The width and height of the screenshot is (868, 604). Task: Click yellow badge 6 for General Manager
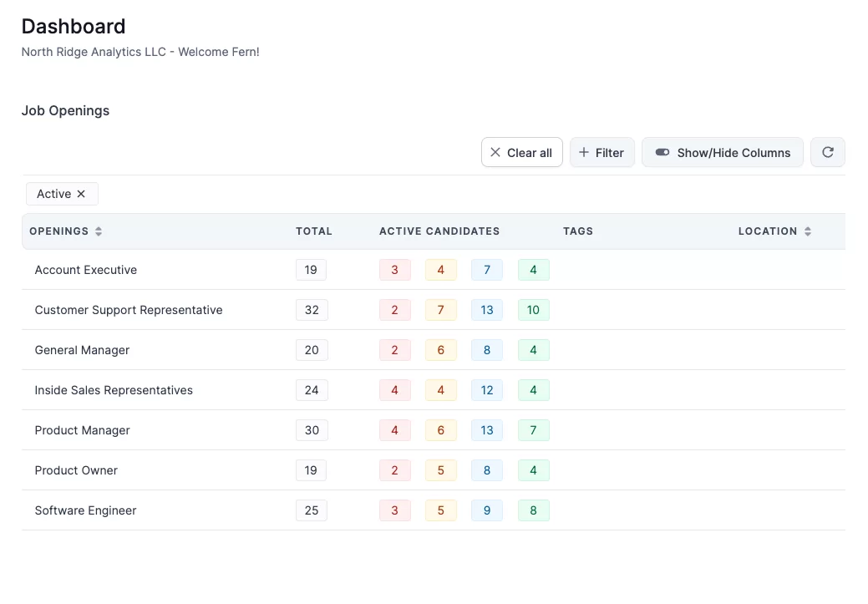click(x=440, y=350)
